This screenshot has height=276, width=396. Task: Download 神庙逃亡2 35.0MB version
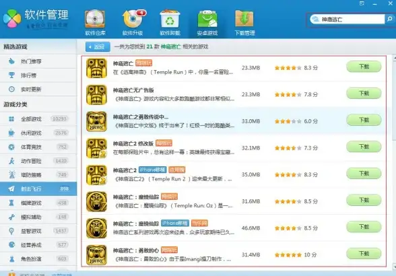364,174
